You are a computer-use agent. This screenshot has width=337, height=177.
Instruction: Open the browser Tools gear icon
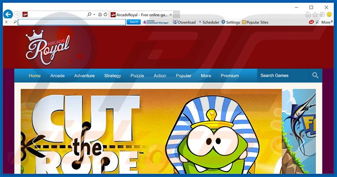[x=322, y=14]
